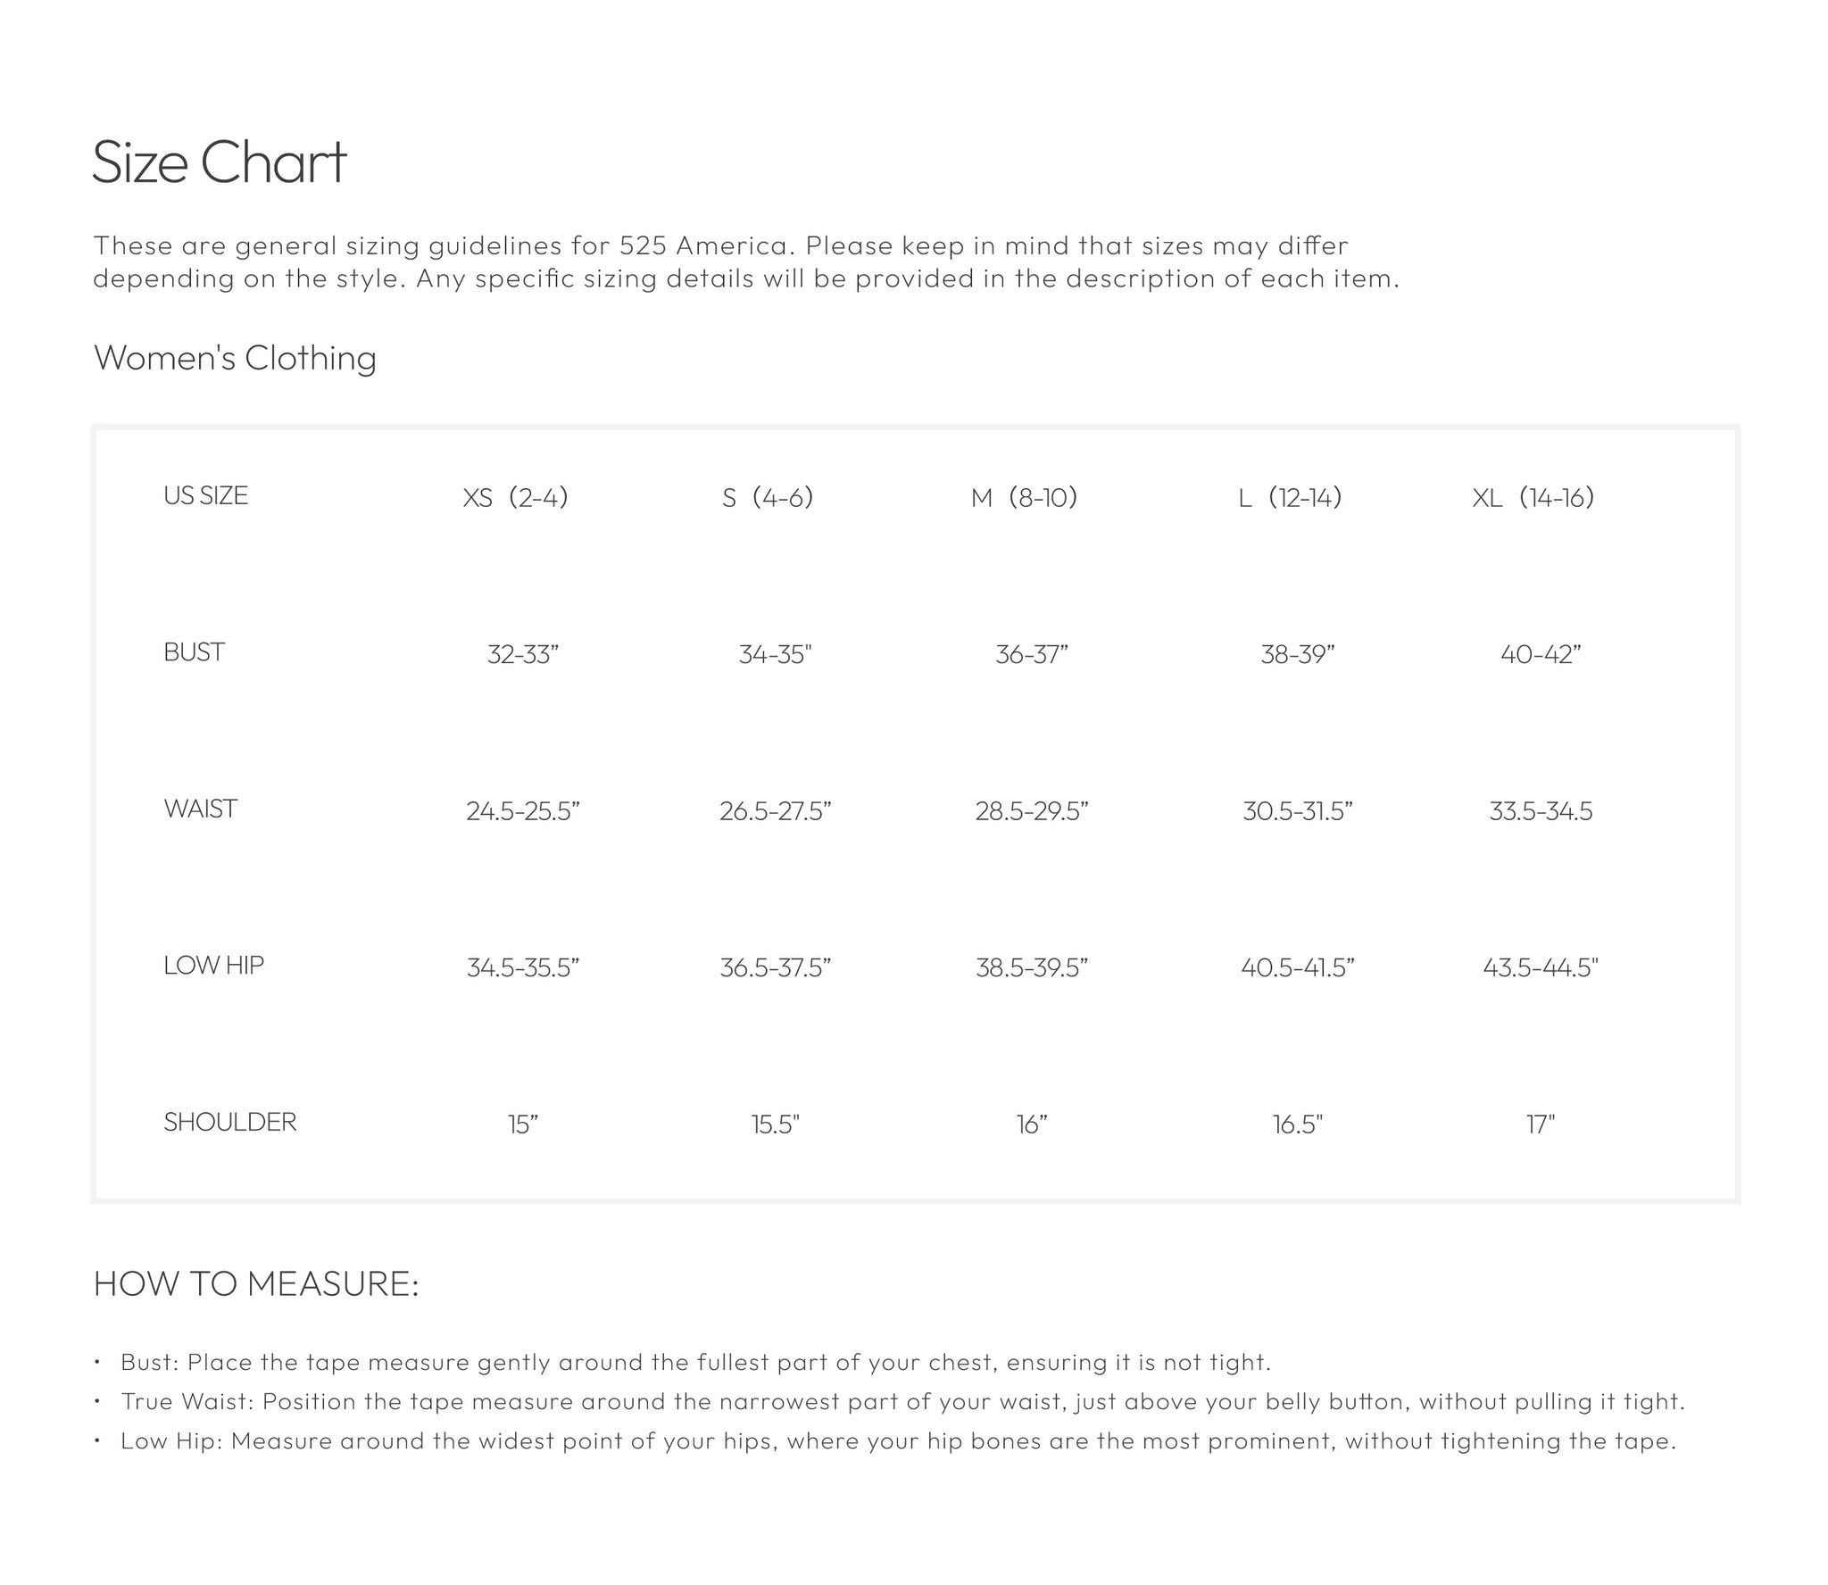Screen dimensions: 1828x1585
Task: Click the HOW TO MEASURE heading
Action: pos(256,1284)
